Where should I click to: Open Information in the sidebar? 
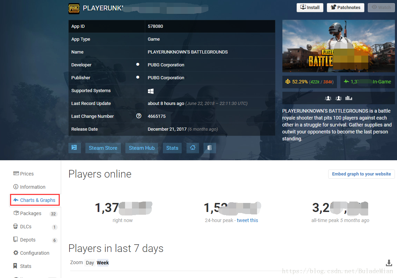(30, 187)
